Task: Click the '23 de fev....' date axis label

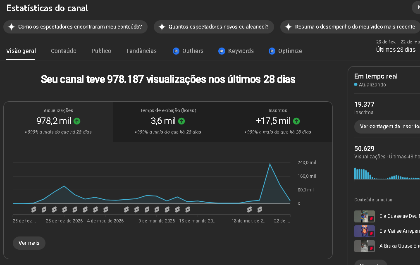Action: 24,221
